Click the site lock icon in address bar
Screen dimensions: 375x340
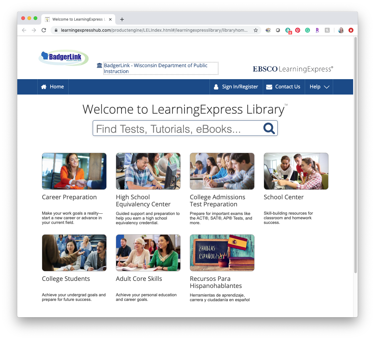click(56, 30)
